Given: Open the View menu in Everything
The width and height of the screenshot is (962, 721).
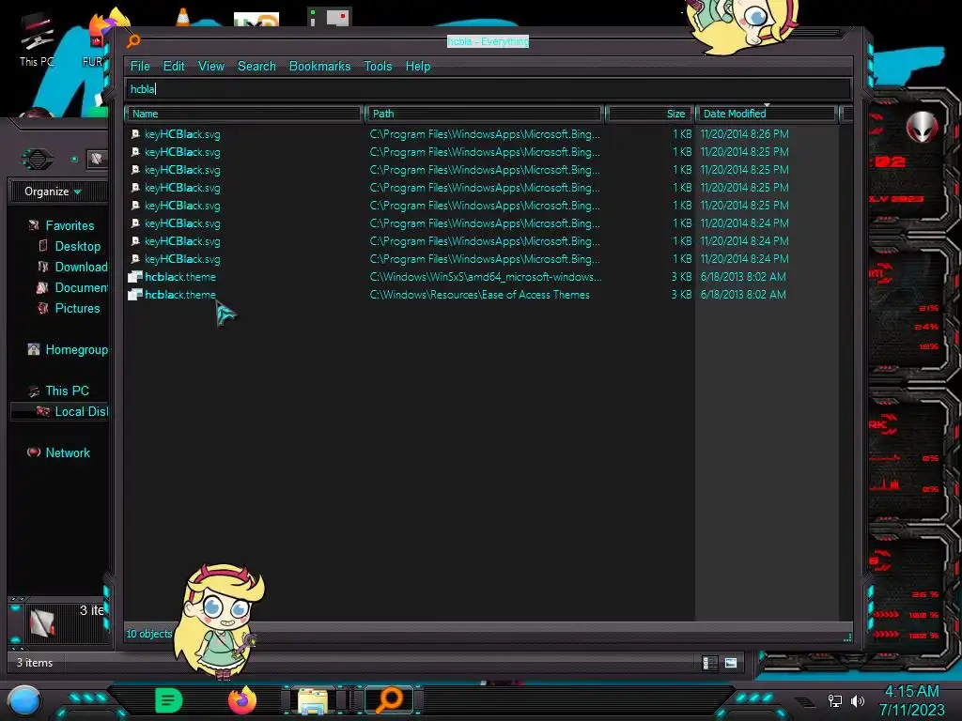Looking at the screenshot, I should pos(211,67).
